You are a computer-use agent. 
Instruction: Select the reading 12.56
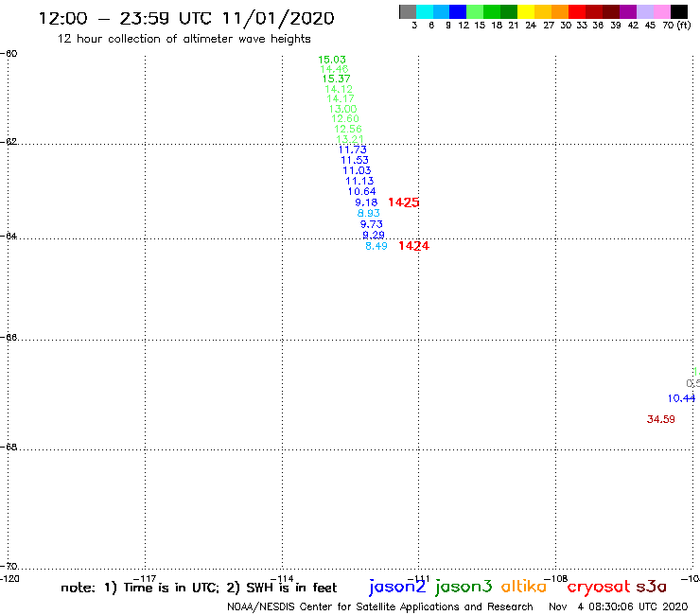348,129
